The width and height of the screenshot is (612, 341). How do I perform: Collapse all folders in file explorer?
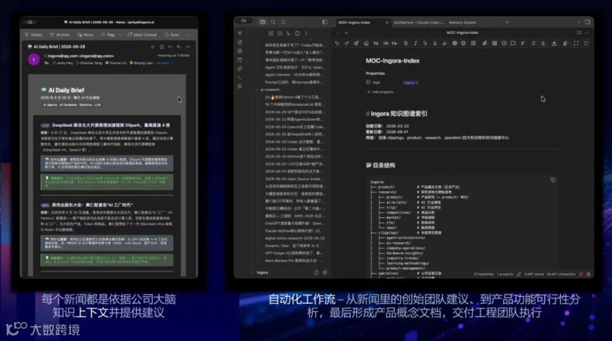click(306, 33)
